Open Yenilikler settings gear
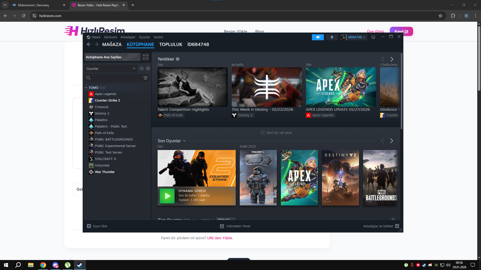The width and height of the screenshot is (481, 270). 178,59
